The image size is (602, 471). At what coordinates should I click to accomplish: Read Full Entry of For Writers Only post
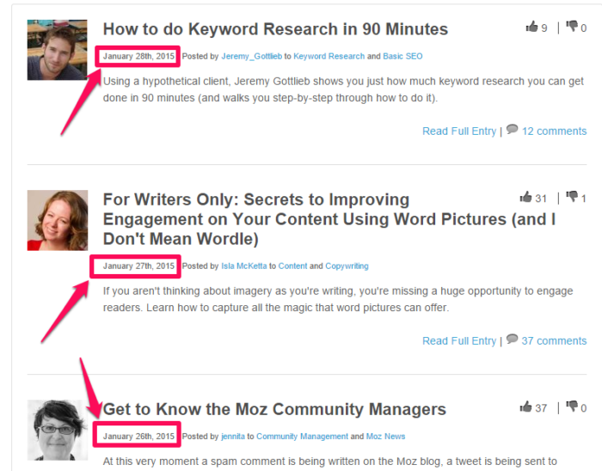click(x=459, y=341)
